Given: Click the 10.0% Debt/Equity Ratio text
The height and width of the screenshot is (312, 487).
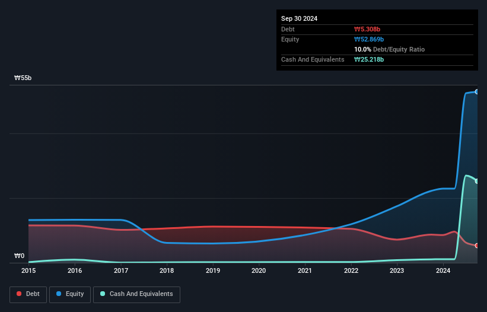Looking at the screenshot, I should pyautogui.click(x=390, y=49).
